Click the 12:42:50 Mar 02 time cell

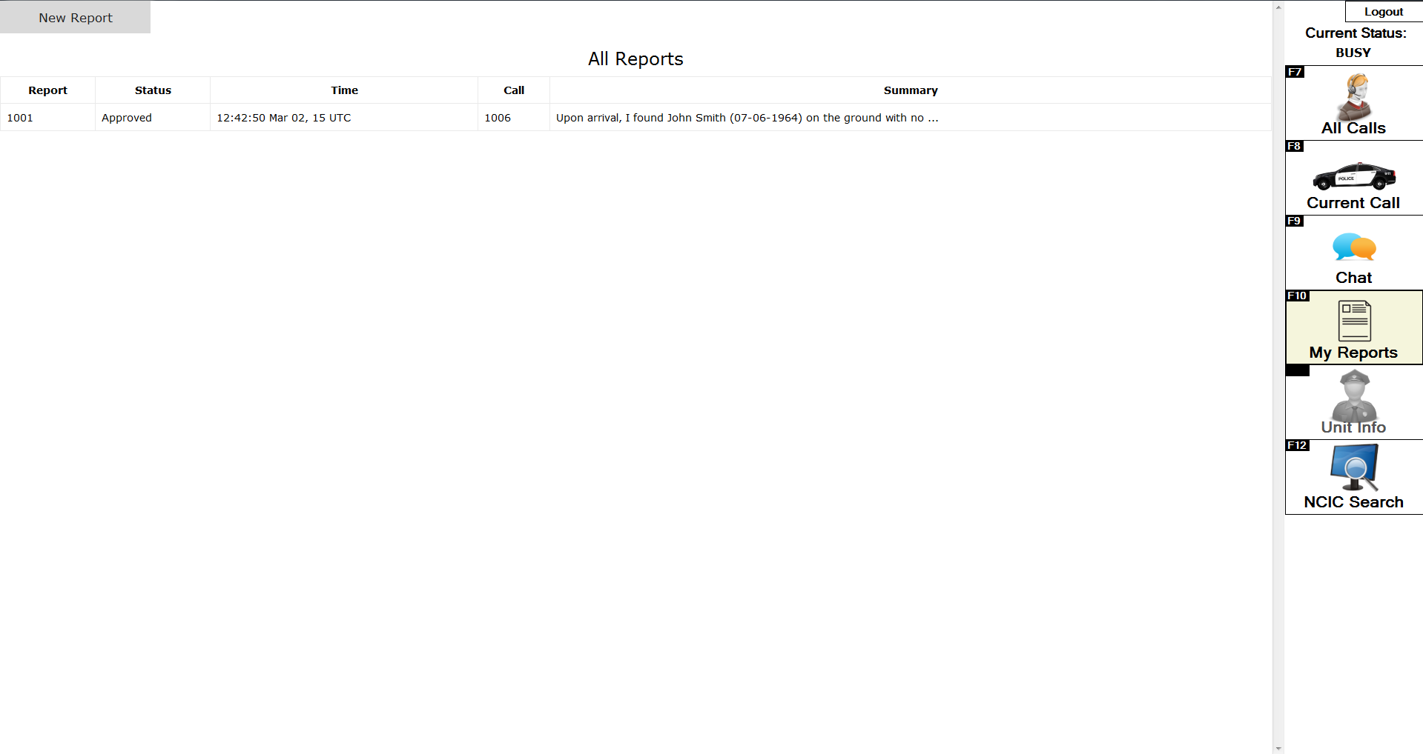click(344, 118)
